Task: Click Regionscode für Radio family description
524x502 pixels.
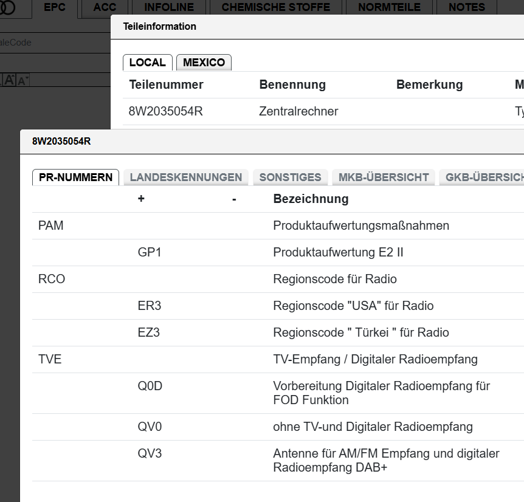Action: 335,279
